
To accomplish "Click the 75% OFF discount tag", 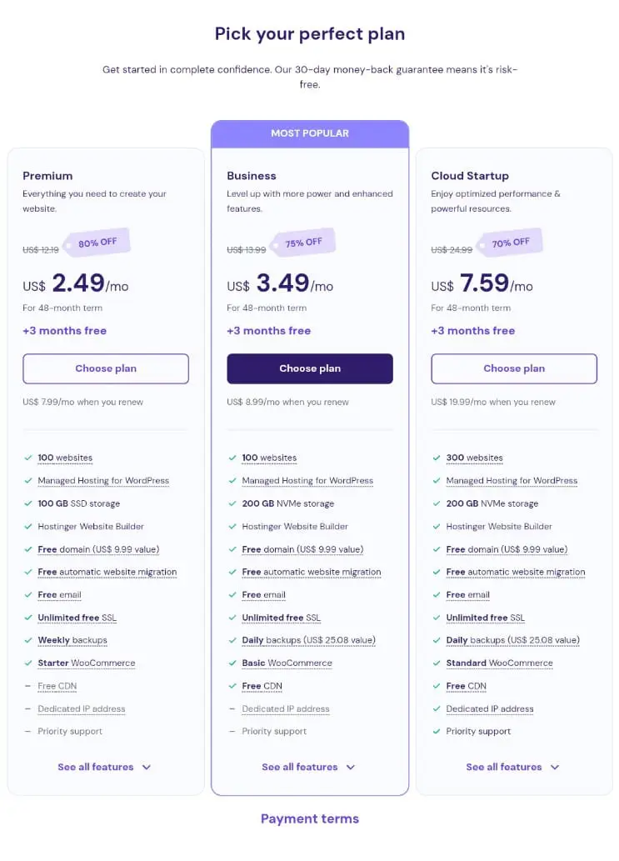I will [303, 243].
